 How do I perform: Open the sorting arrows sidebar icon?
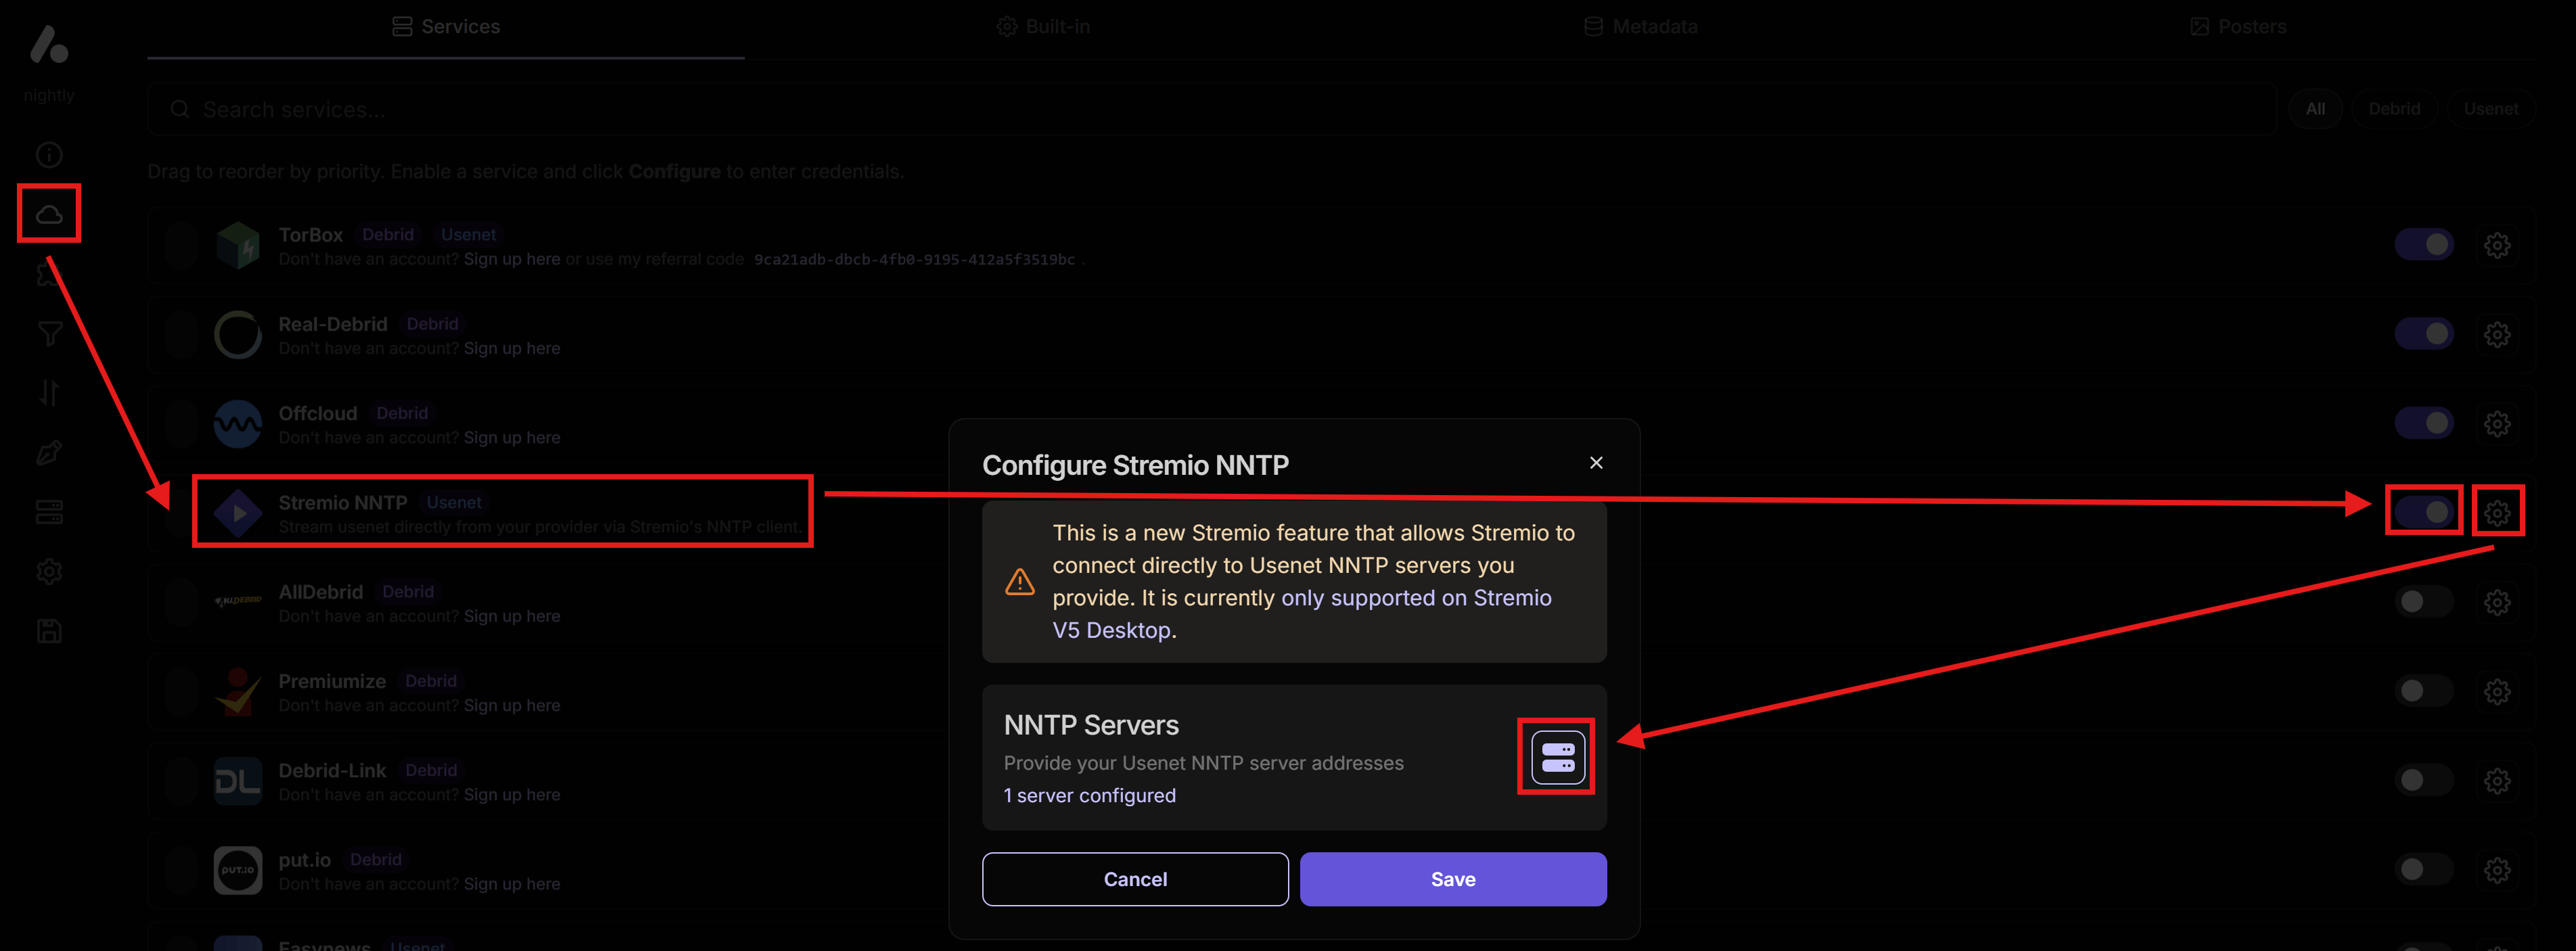(x=48, y=393)
